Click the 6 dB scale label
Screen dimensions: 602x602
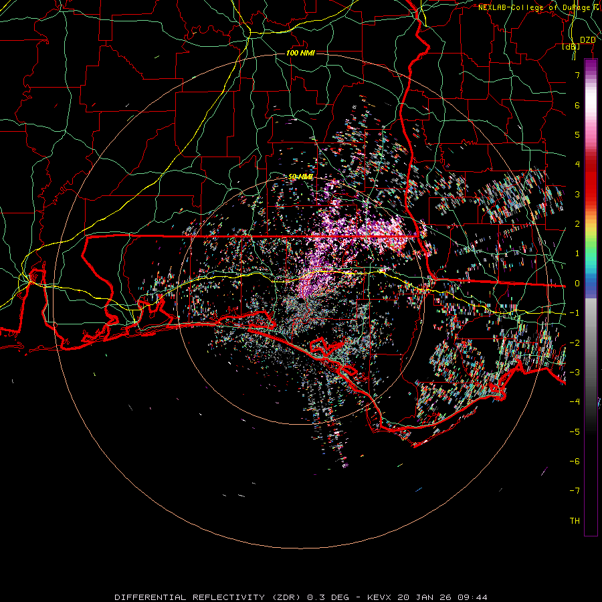(x=577, y=106)
